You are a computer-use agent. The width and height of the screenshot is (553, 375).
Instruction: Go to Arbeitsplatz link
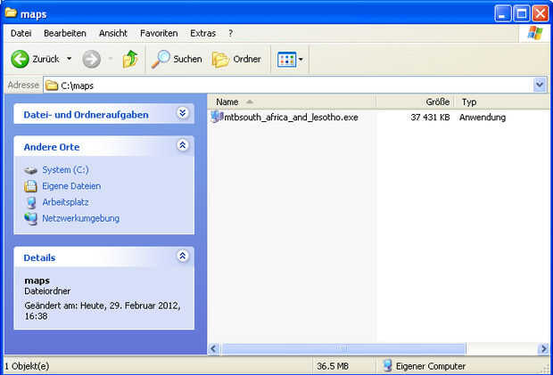click(x=65, y=202)
